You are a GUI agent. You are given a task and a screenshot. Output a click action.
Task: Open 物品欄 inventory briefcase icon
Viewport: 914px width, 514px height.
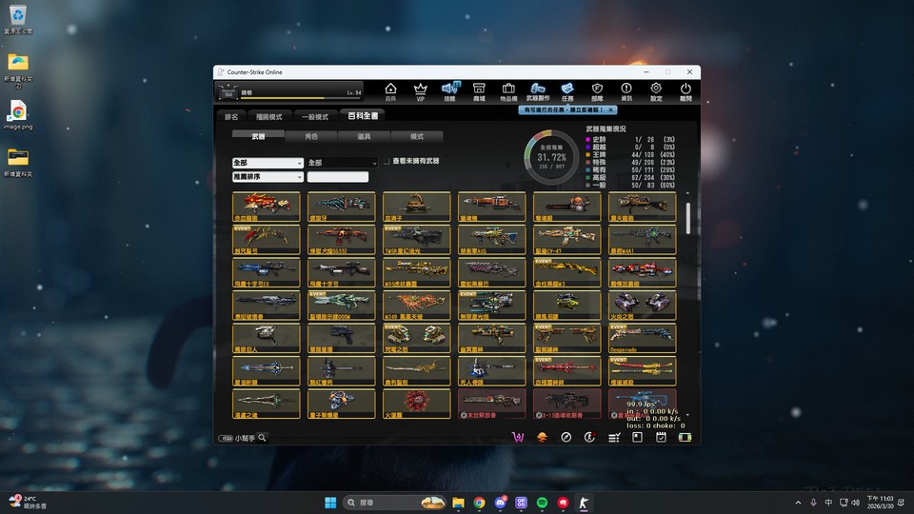tap(508, 90)
